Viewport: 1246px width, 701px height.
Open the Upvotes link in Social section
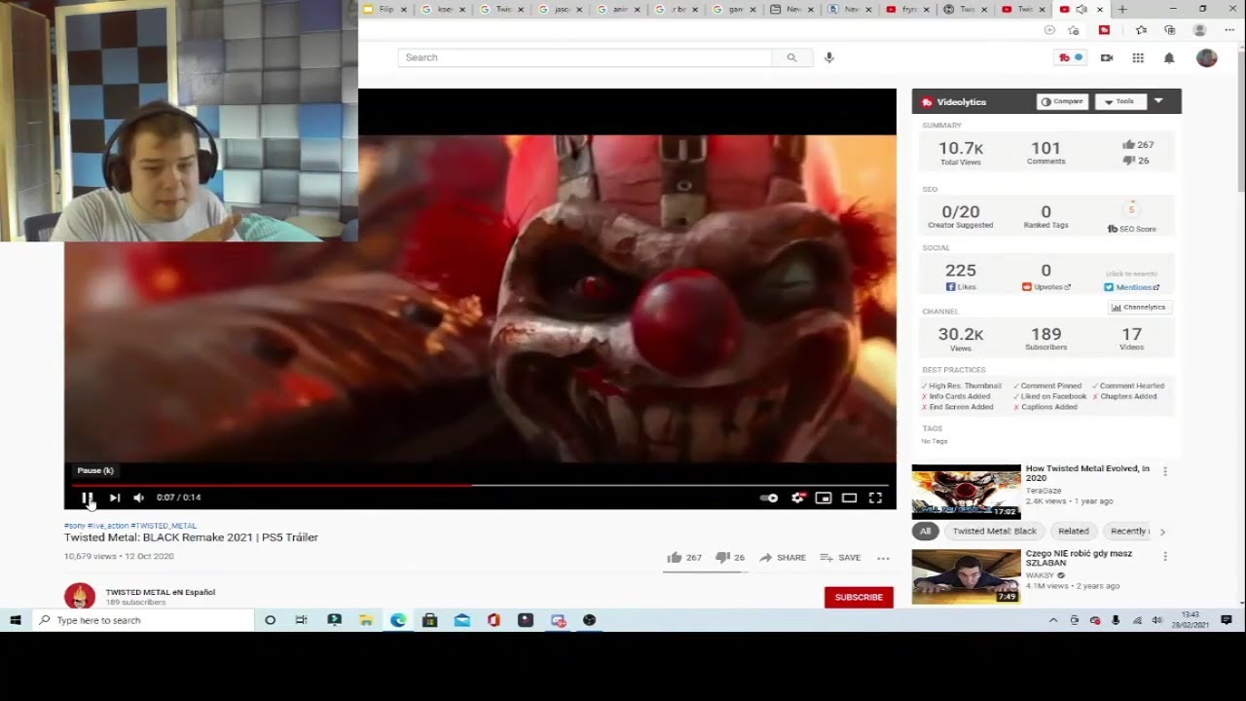pyautogui.click(x=1046, y=287)
